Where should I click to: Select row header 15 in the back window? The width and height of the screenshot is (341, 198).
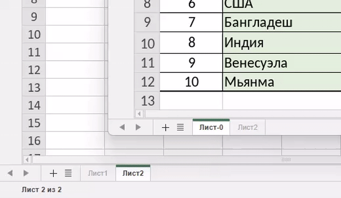tap(34, 123)
